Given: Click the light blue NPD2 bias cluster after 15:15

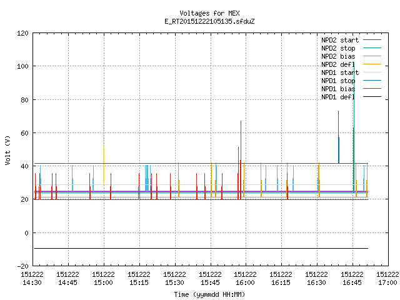Looking at the screenshot, I should (x=147, y=177).
